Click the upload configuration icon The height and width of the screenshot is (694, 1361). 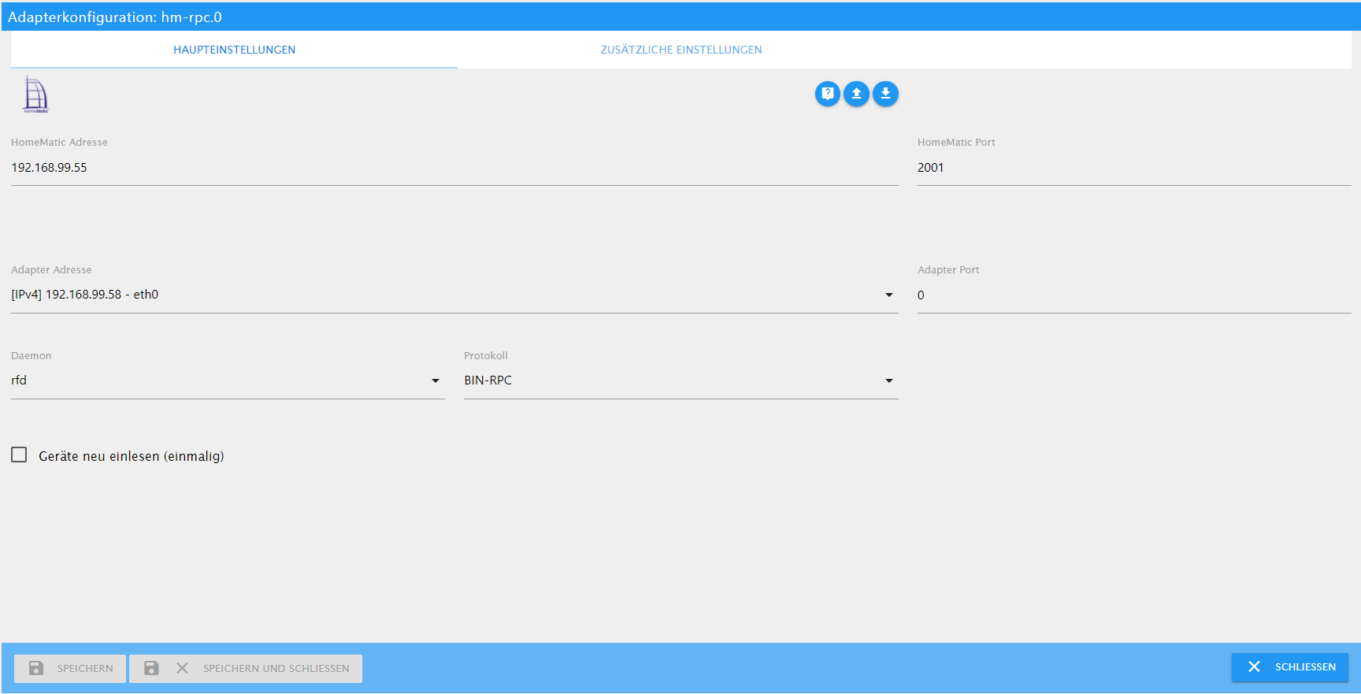point(856,94)
